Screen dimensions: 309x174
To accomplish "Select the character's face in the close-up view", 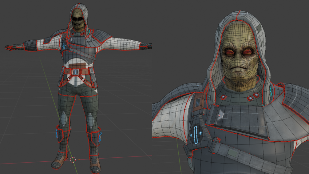I will click(x=239, y=57).
